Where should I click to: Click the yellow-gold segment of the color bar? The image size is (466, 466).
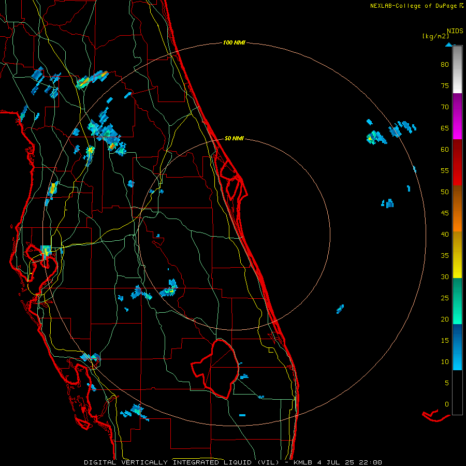click(x=457, y=255)
